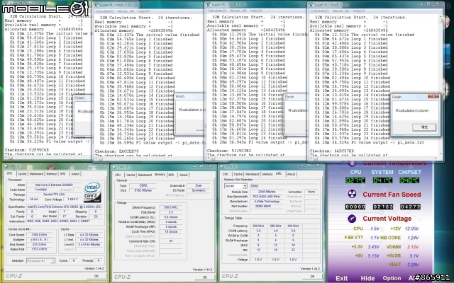Image resolution: width=454 pixels, height=283 pixels.
Task: Click the DRAM Frequency value in CPU-Z
Action: point(171,207)
